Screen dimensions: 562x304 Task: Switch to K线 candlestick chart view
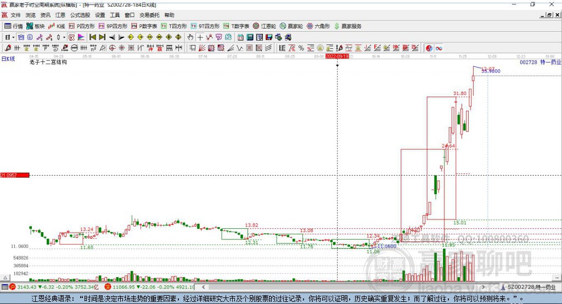[57, 26]
